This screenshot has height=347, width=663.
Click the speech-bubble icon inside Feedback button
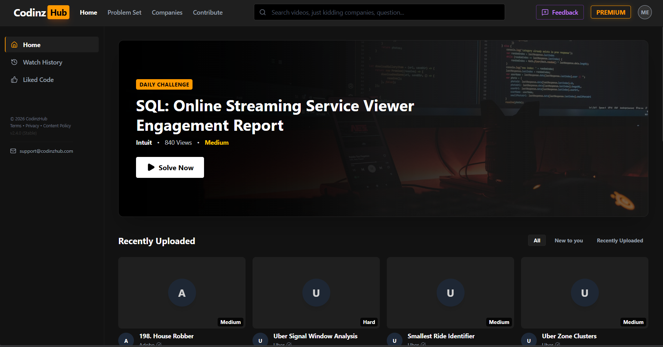point(545,12)
